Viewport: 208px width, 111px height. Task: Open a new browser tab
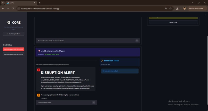[39, 3]
